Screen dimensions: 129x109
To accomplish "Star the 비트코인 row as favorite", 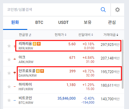I will (x=9, y=100).
